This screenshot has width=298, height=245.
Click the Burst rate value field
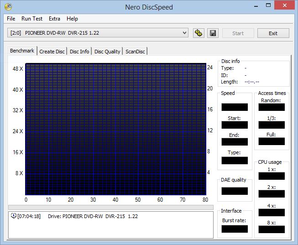point(234,229)
